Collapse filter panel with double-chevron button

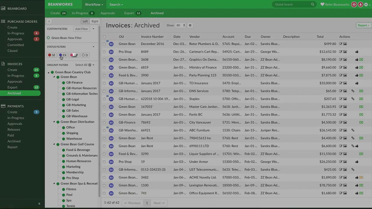[x=49, y=21]
